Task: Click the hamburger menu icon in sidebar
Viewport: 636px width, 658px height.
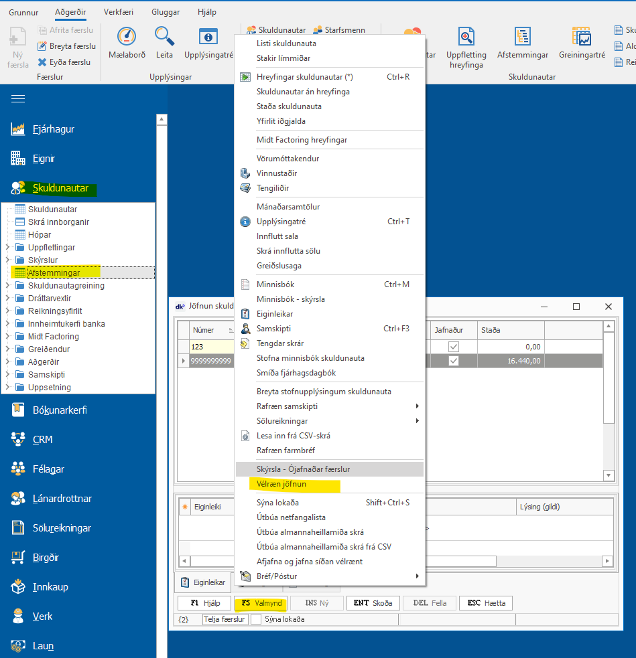Action: coord(18,99)
